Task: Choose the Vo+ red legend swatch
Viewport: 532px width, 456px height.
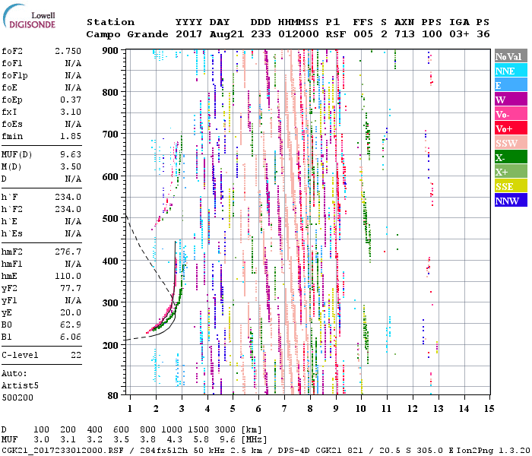Action: tap(509, 129)
